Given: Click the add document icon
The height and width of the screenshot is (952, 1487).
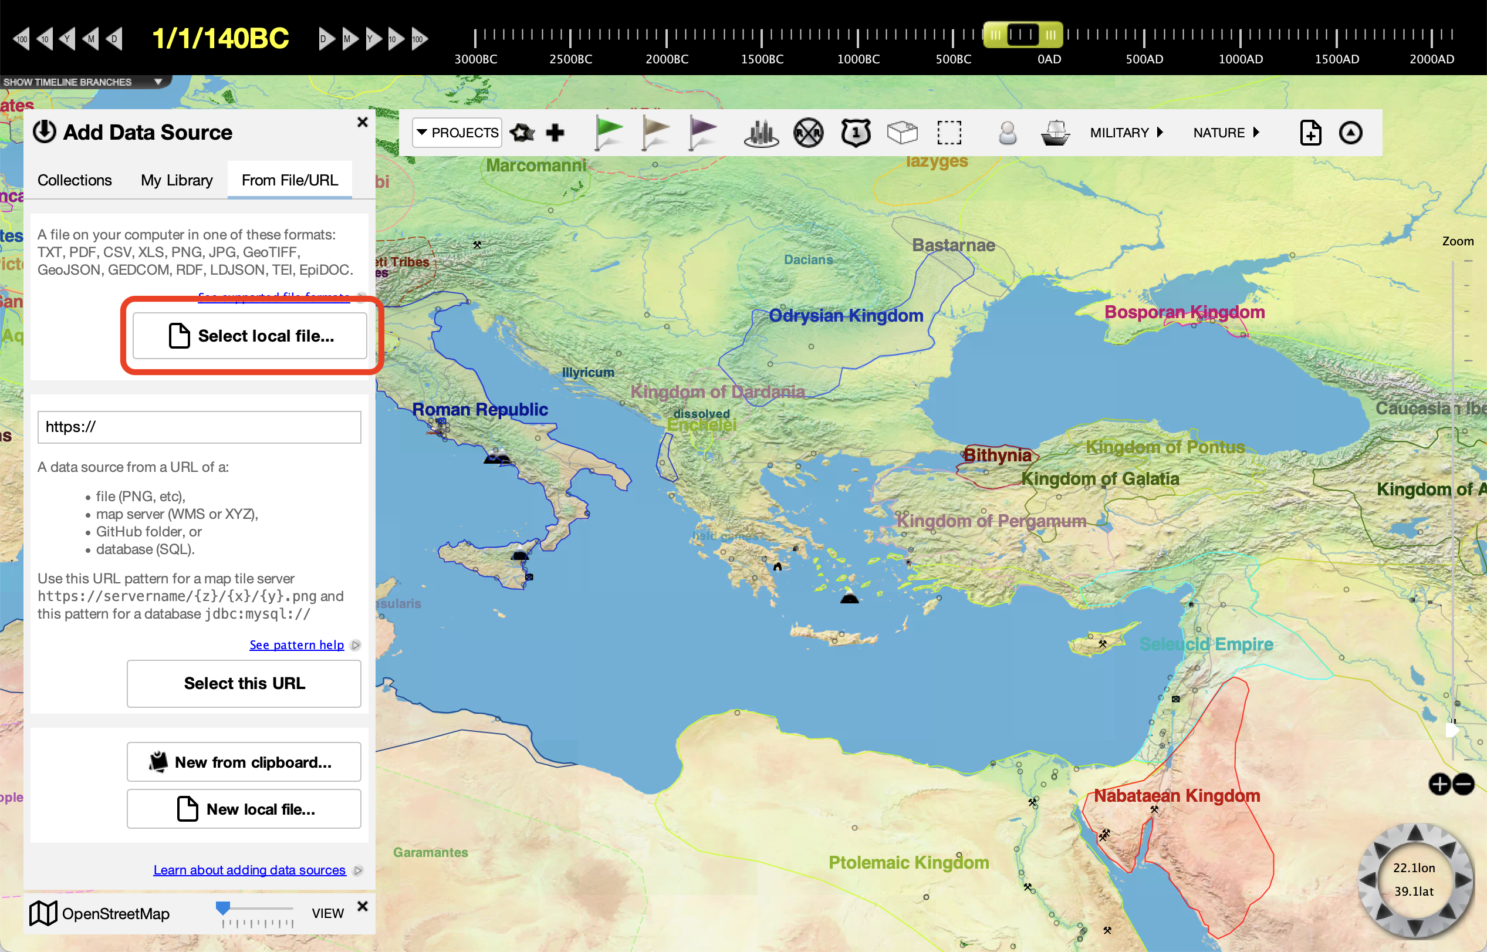Looking at the screenshot, I should pyautogui.click(x=1310, y=132).
